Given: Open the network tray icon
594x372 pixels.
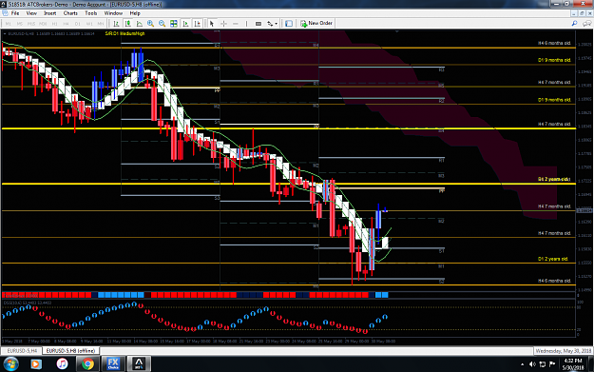Looking at the screenshot, I should point(543,364).
